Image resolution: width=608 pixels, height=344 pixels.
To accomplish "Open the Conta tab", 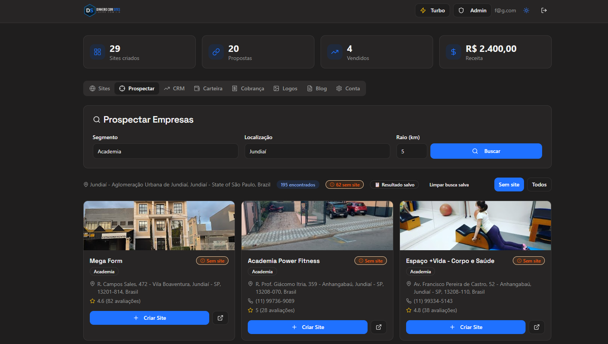I will [x=348, y=88].
